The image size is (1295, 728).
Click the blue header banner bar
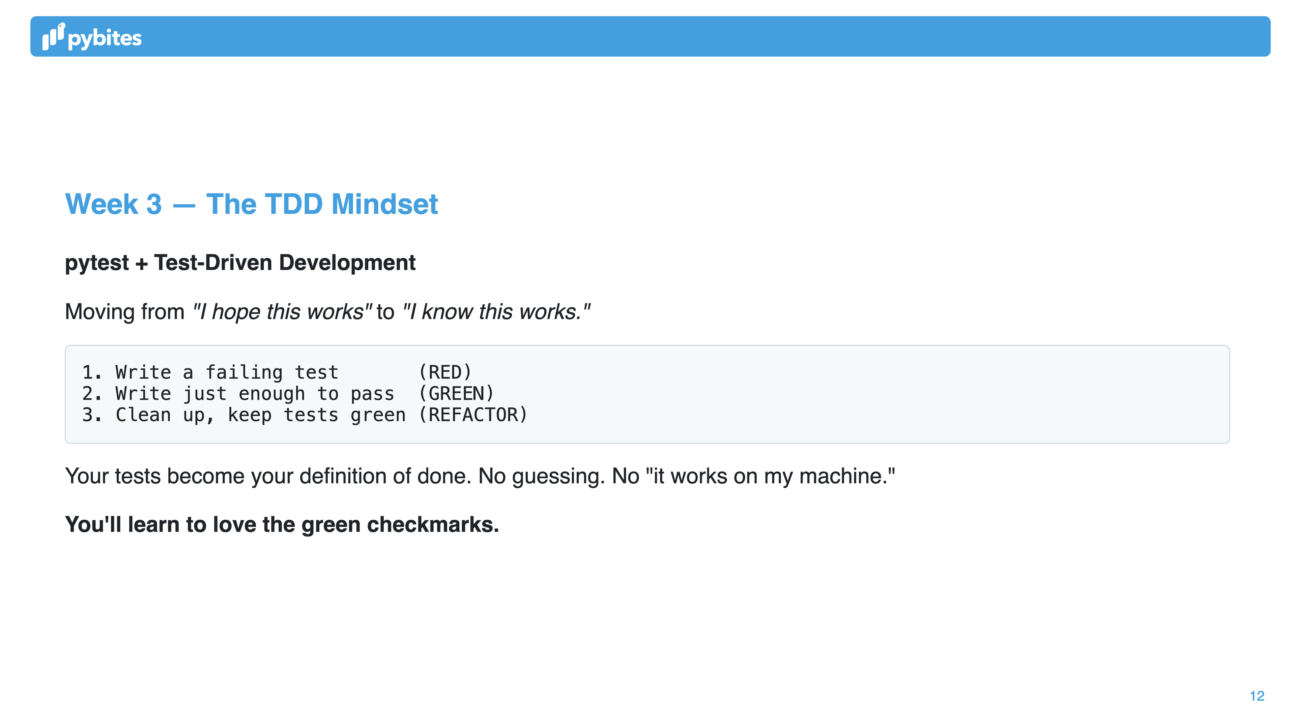pos(650,36)
